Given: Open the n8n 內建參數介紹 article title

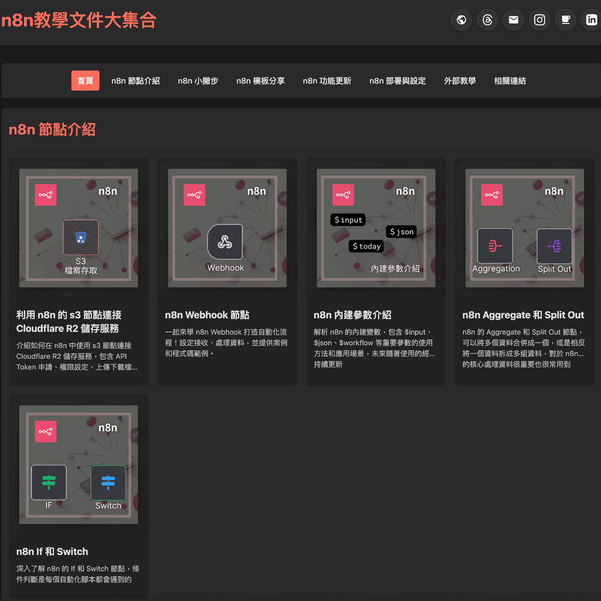Looking at the screenshot, I should [352, 315].
